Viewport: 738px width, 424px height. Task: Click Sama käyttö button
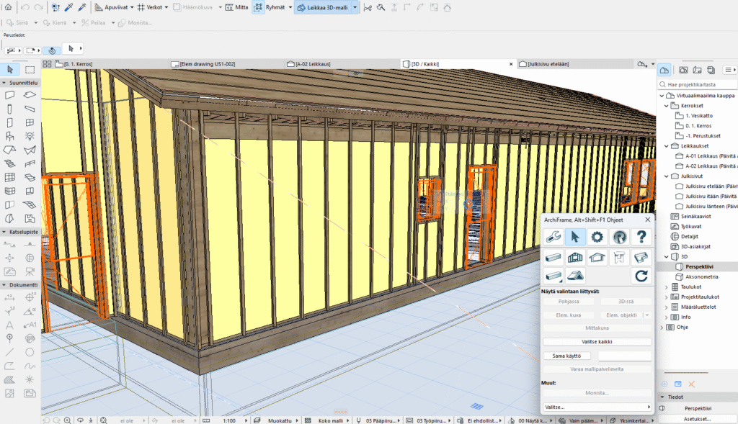(x=566, y=356)
